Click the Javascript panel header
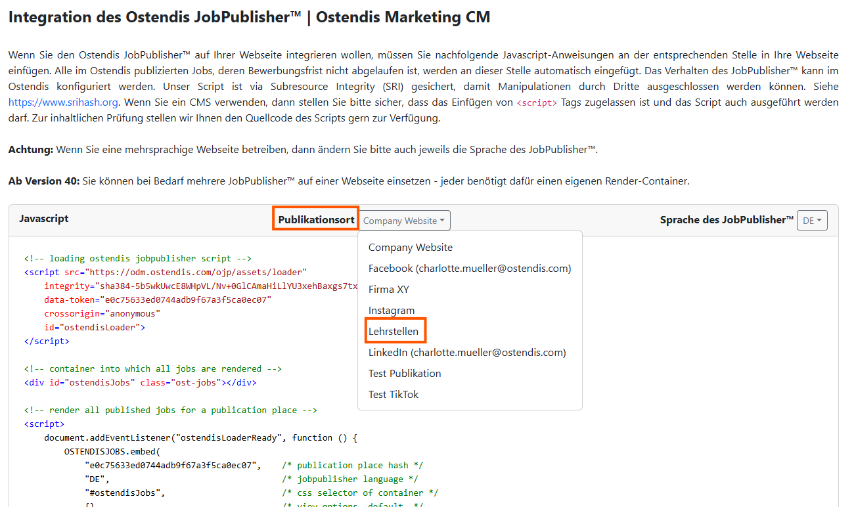Image resolution: width=856 pixels, height=507 pixels. [x=44, y=219]
